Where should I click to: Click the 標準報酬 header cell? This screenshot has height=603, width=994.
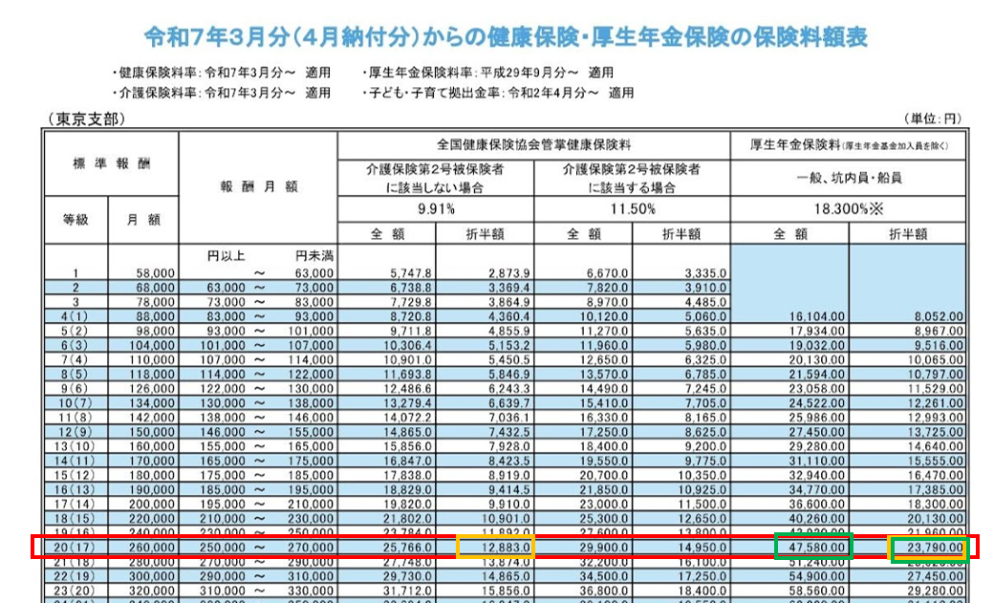(111, 164)
